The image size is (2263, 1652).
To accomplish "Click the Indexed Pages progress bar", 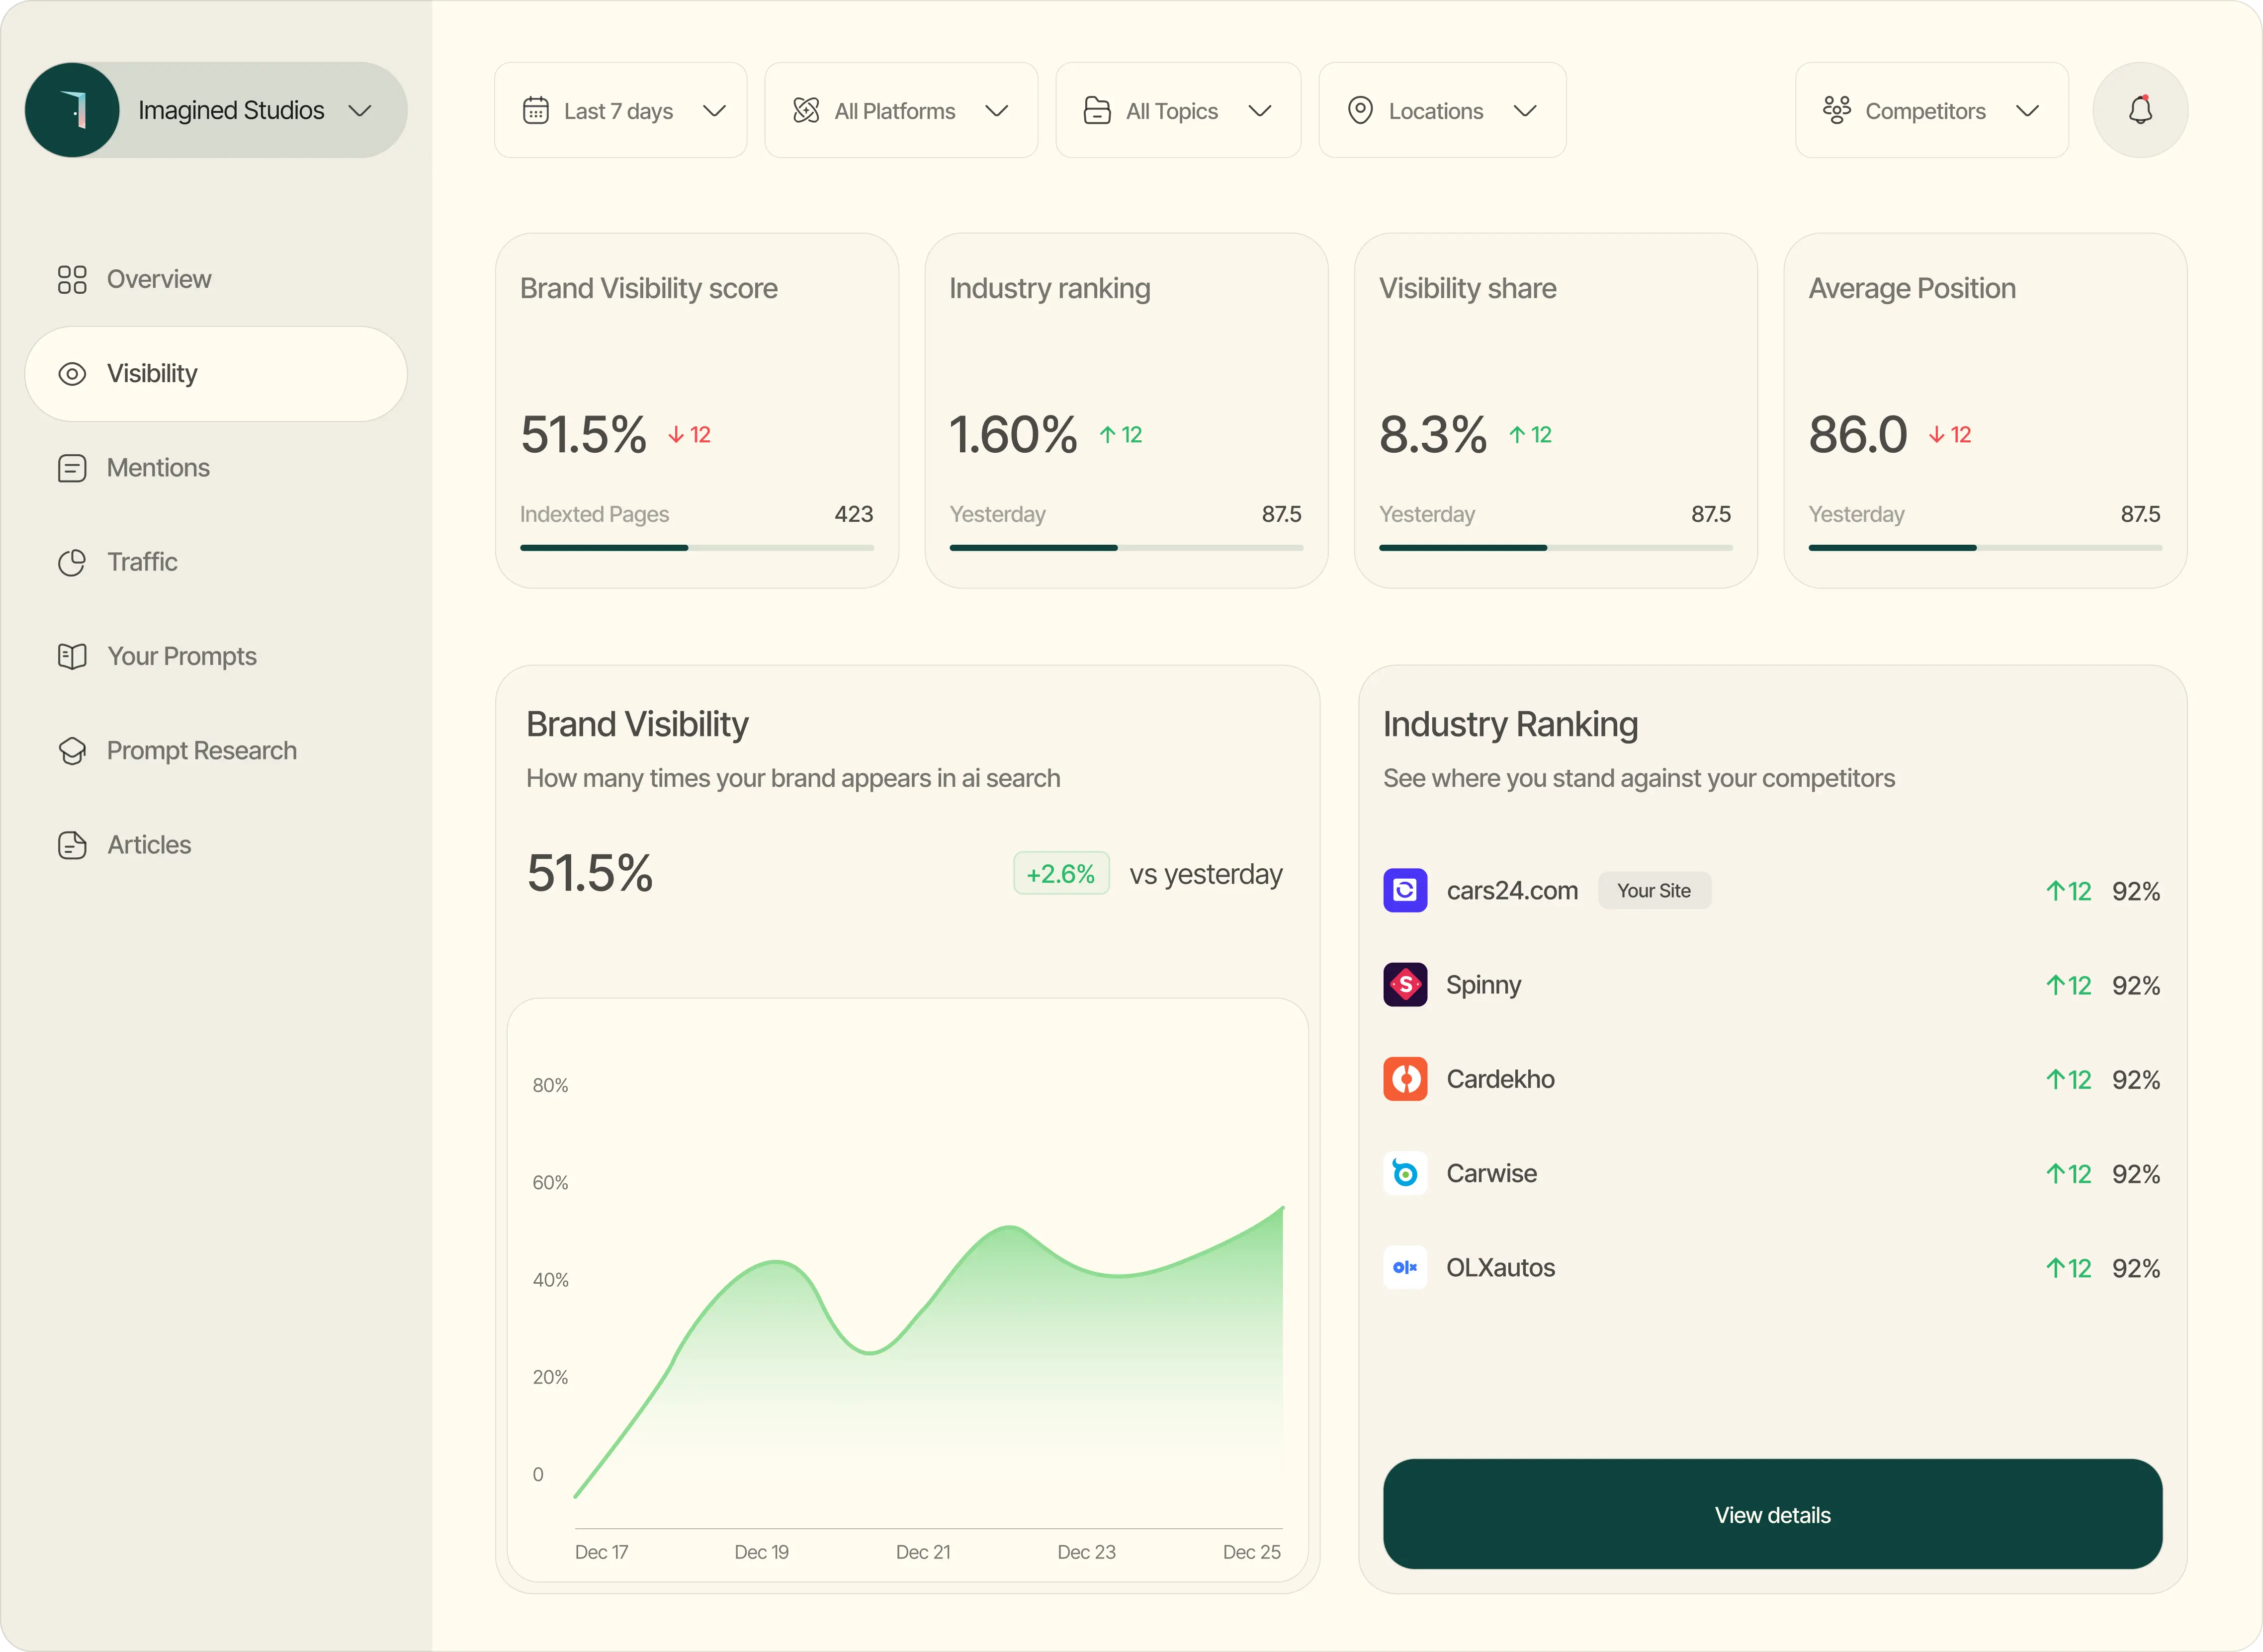I will click(x=696, y=548).
